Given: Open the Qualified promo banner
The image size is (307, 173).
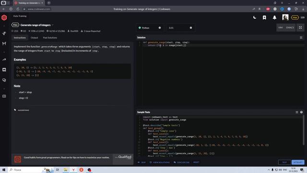Looking at the screenshot, I should click(72, 159).
